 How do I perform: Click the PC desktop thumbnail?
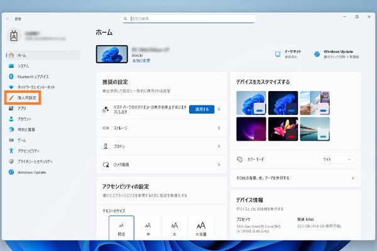[x=112, y=54]
